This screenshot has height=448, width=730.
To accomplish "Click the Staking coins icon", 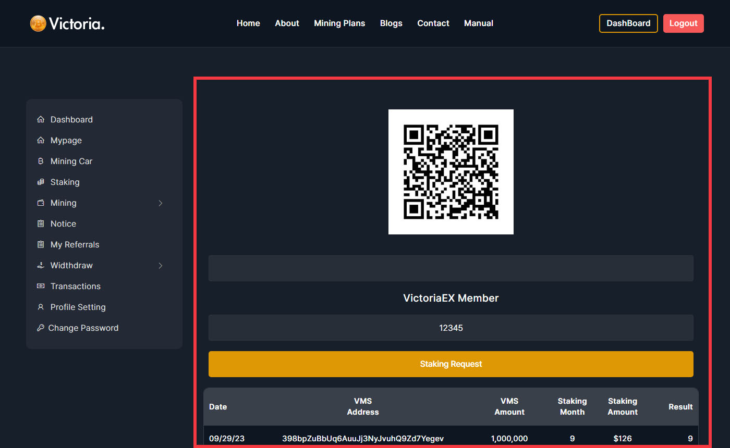I will point(41,182).
